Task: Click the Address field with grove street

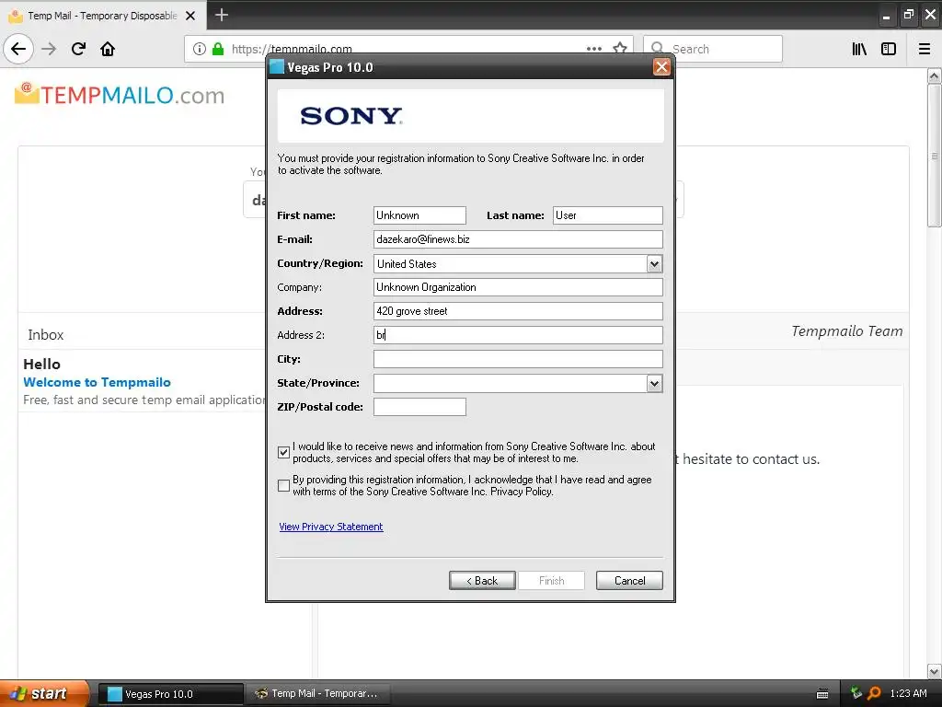Action: click(x=518, y=311)
